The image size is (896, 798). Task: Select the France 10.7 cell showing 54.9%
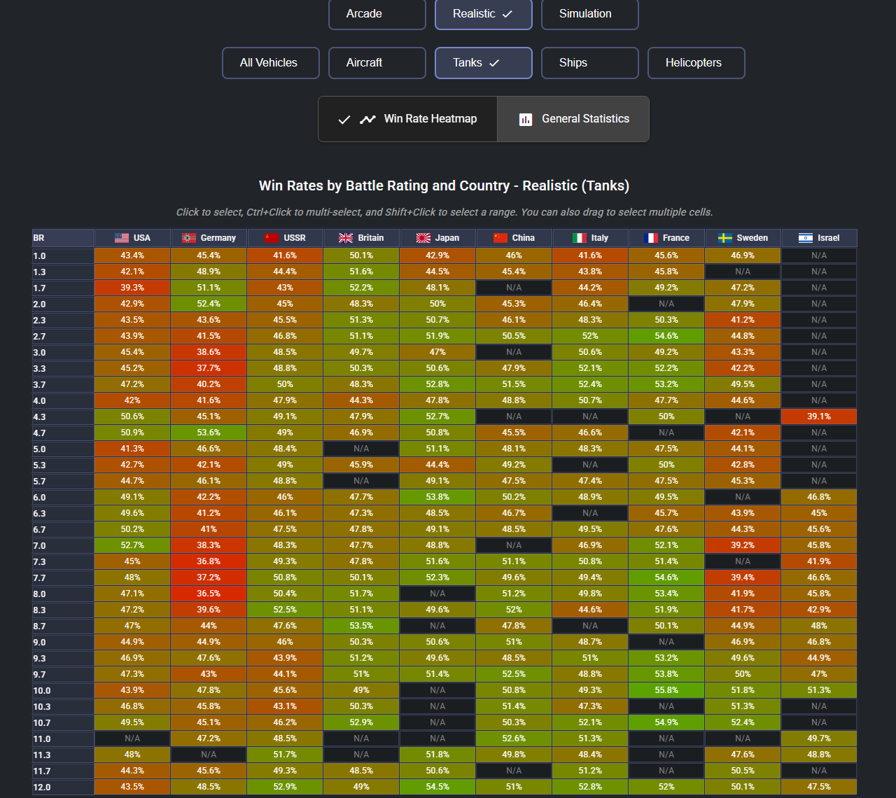(x=666, y=722)
